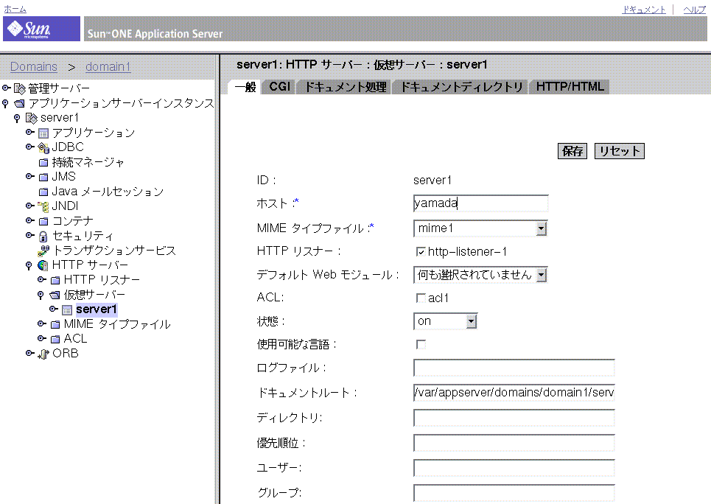Select the 一般 tab
This screenshot has height=504, width=711.
click(245, 87)
